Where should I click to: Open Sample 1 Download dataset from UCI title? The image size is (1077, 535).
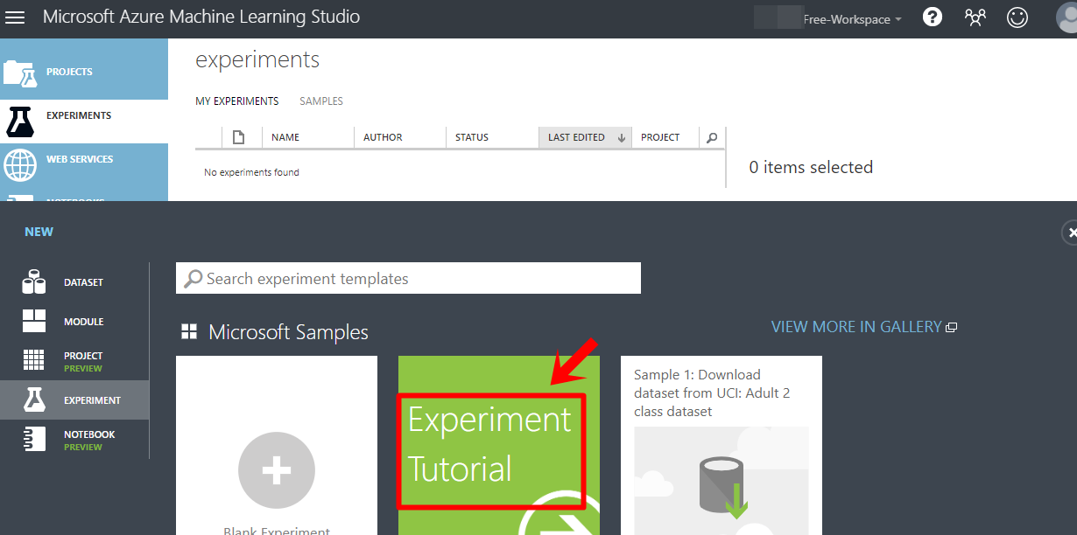click(712, 393)
